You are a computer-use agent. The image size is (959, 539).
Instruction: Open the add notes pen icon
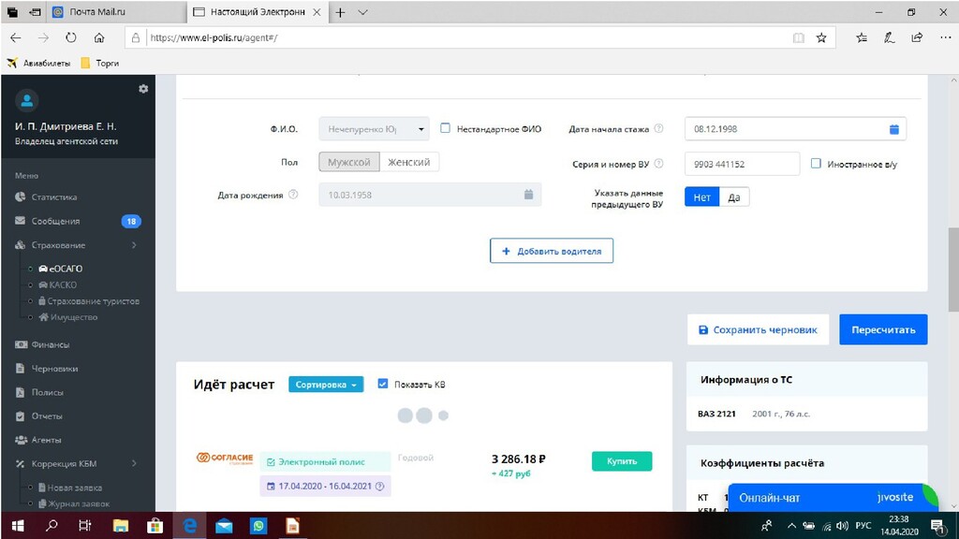(x=890, y=37)
